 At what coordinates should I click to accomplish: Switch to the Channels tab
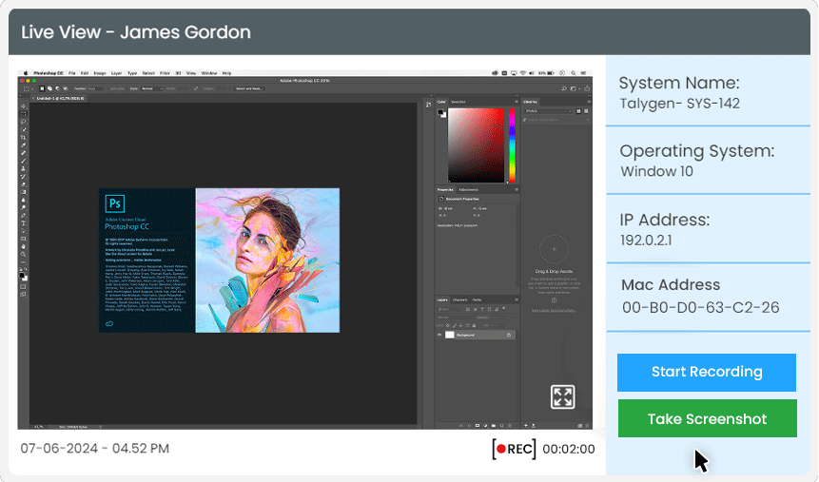(459, 299)
